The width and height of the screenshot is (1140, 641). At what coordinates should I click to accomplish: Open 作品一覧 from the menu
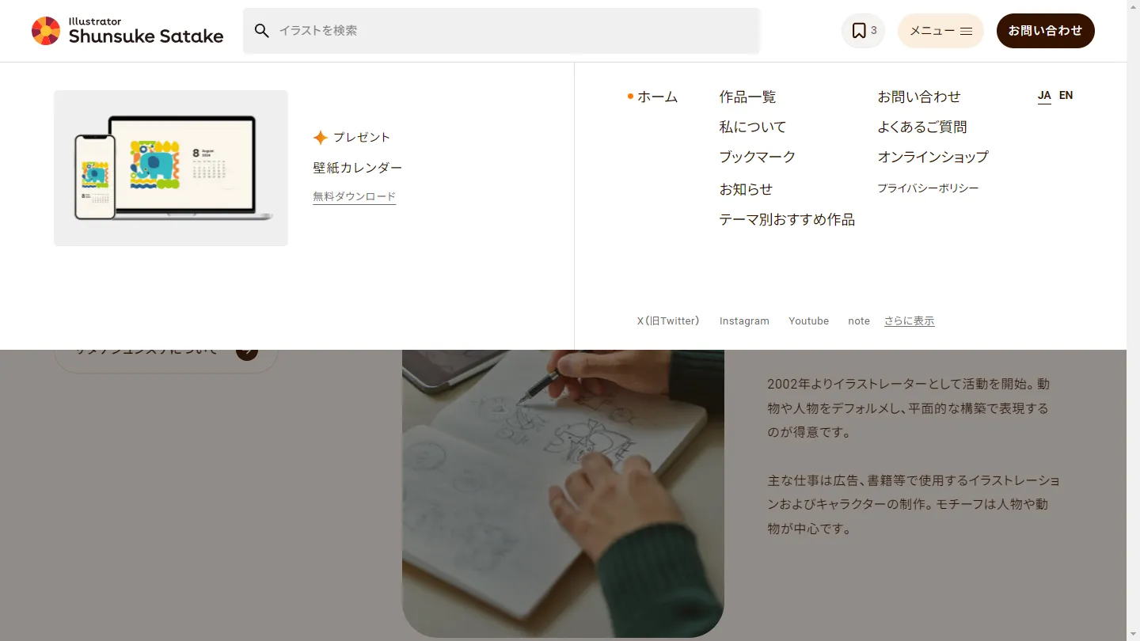coord(747,97)
